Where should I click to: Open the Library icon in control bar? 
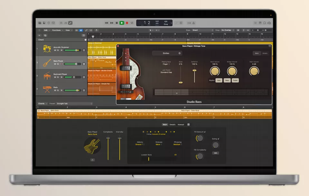click(40, 23)
